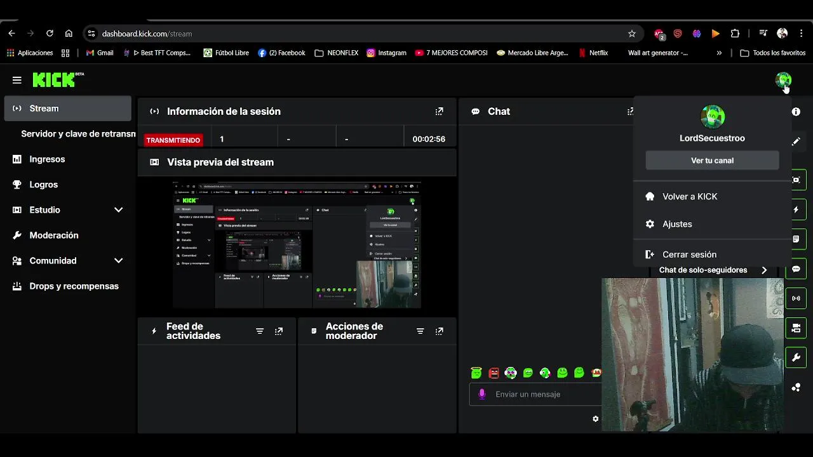The image size is (813, 457).
Task: Pop out the Chat panel
Action: pyautogui.click(x=630, y=111)
